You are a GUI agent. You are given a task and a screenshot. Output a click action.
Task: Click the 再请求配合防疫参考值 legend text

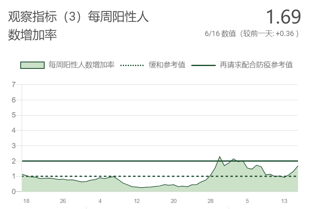[x=256, y=65]
